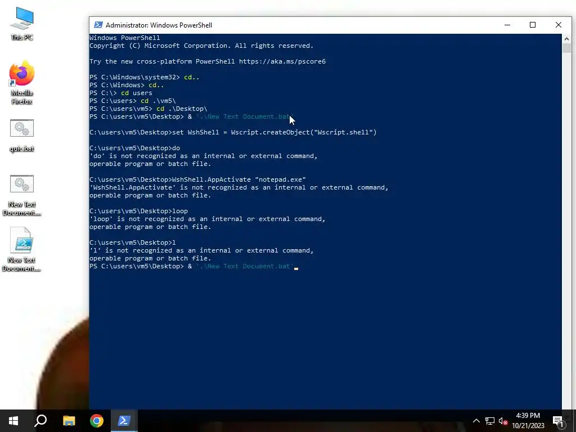Click the 'set WshShell = Wscript.createObject' line
The width and height of the screenshot is (576, 432).
point(233,132)
